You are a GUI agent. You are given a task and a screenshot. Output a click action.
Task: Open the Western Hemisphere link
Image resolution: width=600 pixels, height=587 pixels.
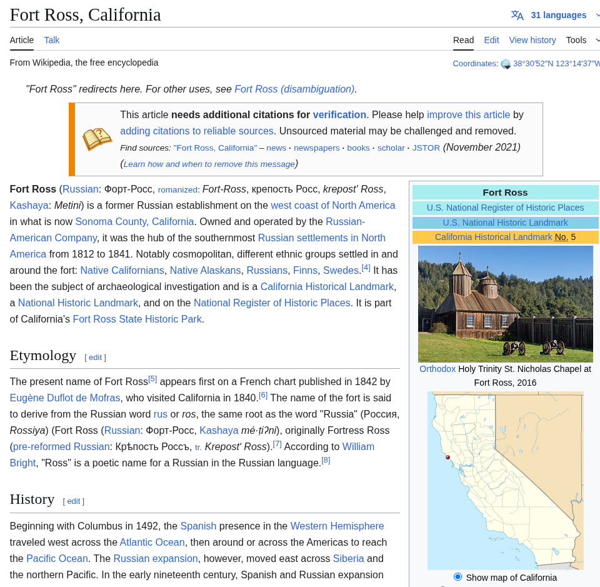pyautogui.click(x=337, y=526)
